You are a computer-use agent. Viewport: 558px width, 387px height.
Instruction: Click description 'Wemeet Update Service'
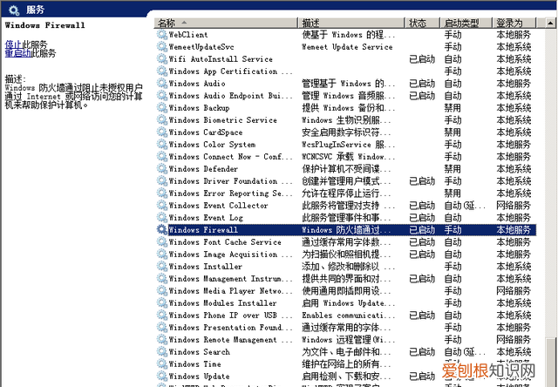pyautogui.click(x=347, y=46)
